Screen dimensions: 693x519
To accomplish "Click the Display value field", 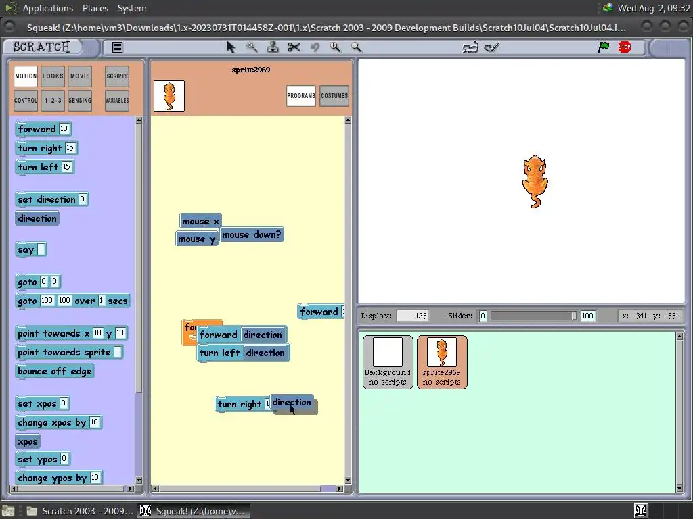I will point(413,316).
